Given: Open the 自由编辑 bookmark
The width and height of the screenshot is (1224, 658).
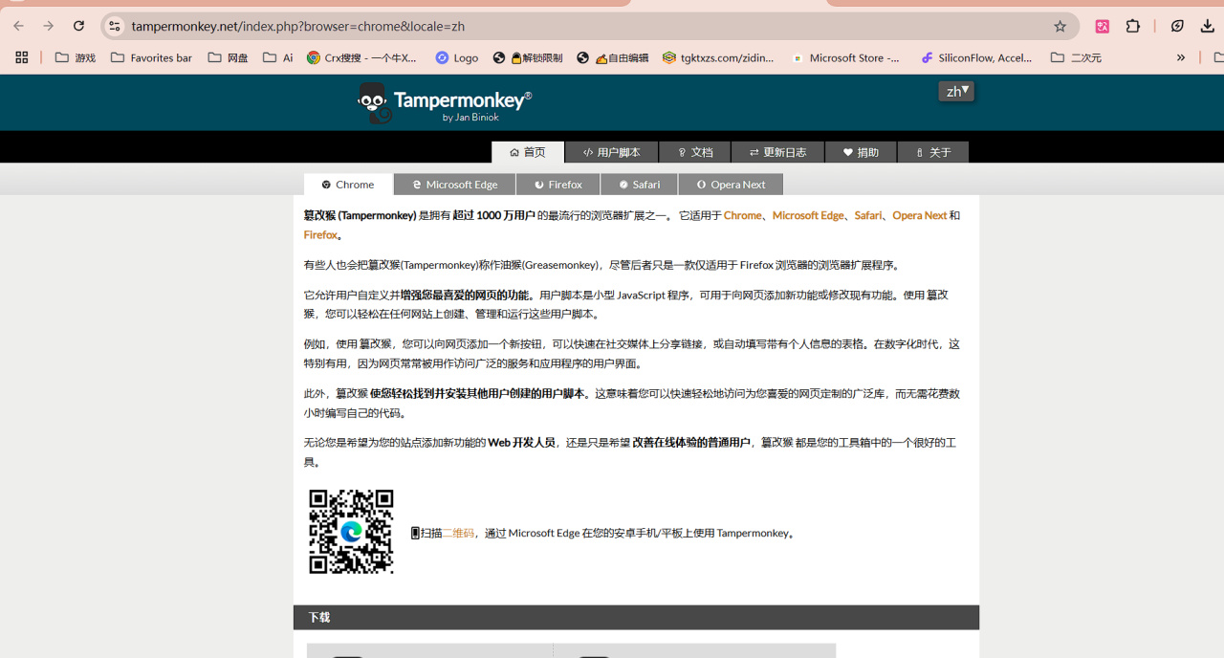Looking at the screenshot, I should point(613,57).
